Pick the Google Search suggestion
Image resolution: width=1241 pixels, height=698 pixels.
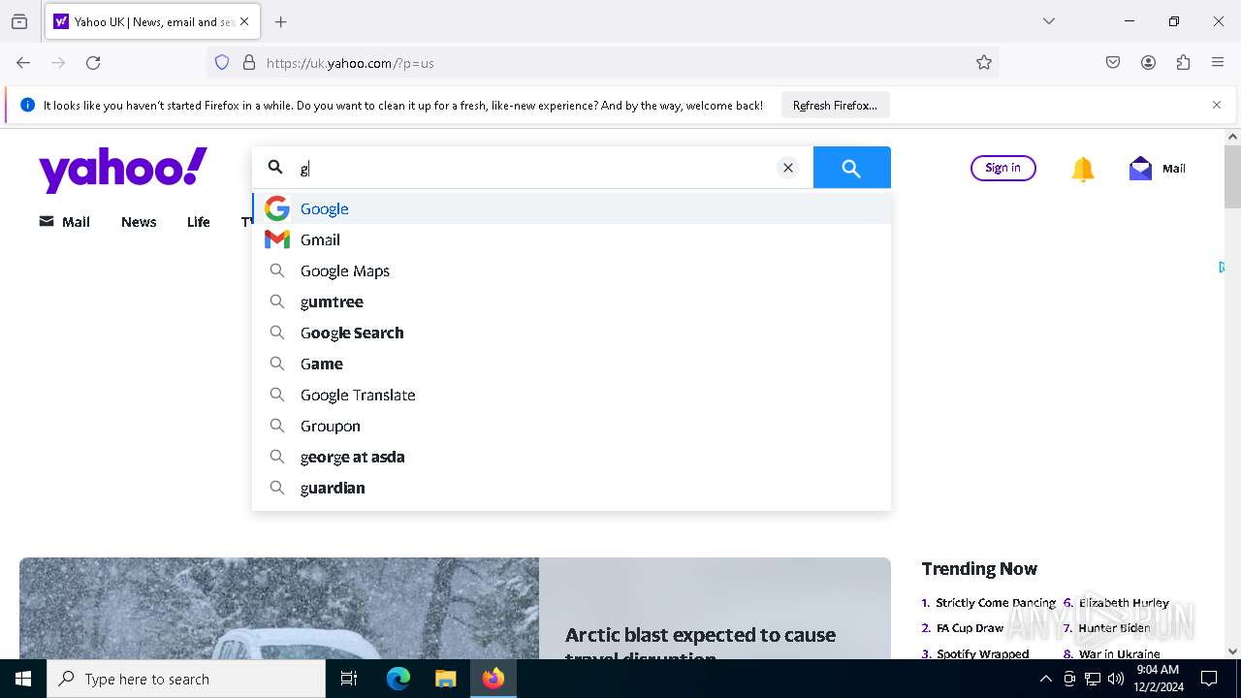tap(572, 333)
